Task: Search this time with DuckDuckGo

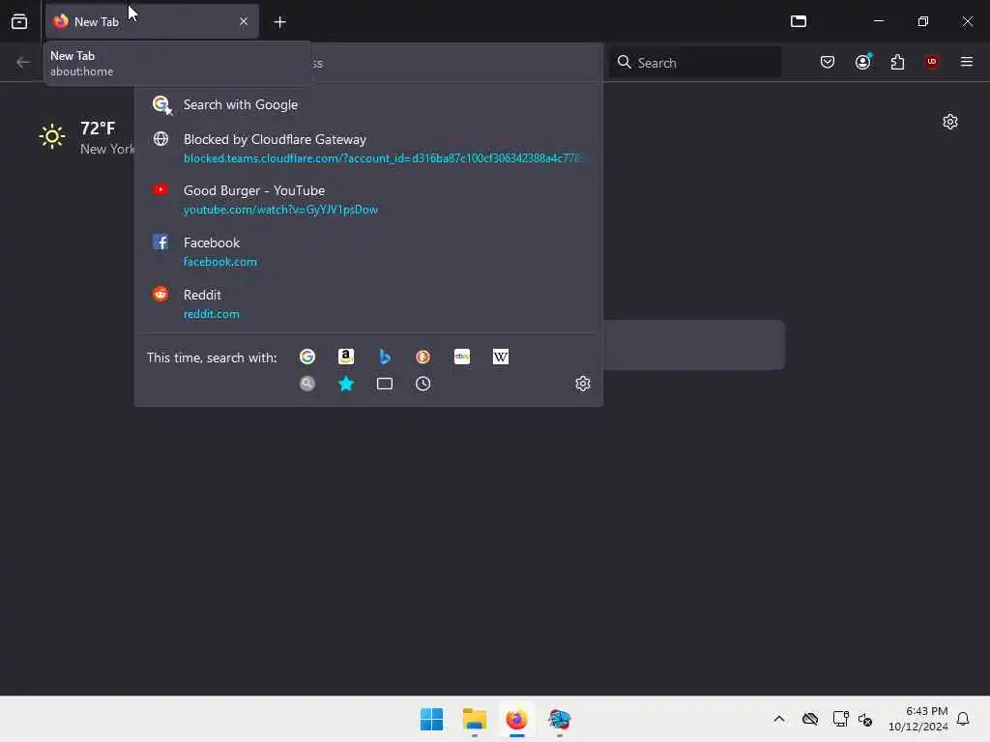Action: pyautogui.click(x=423, y=357)
